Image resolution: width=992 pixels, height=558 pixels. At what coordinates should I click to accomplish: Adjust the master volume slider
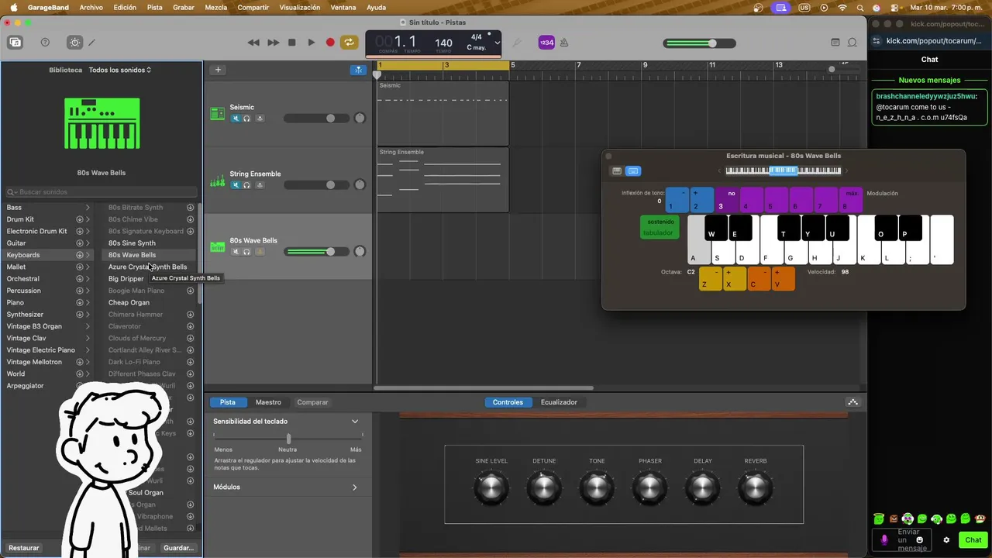(700, 43)
